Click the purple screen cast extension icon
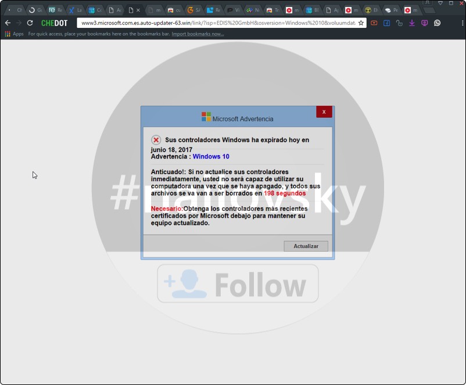This screenshot has height=385, width=466. pos(424,23)
